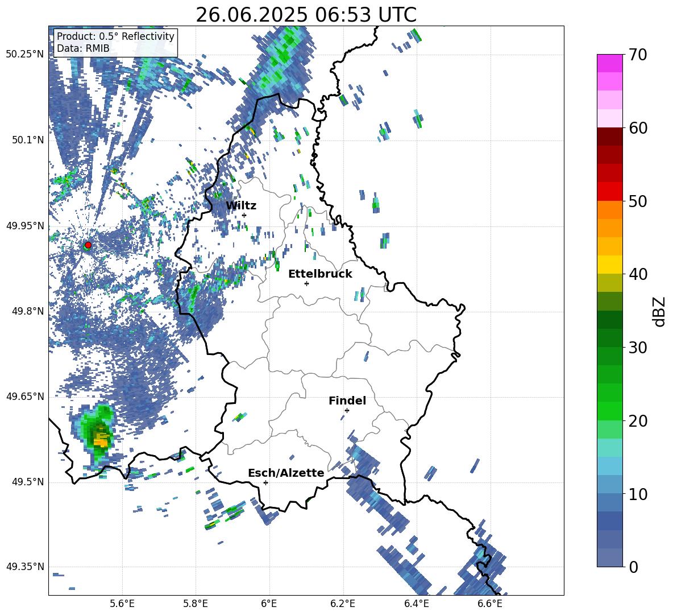The height and width of the screenshot is (615, 673).
Task: Click the dark maroon colorbar segment below 60
Action: 610,137
